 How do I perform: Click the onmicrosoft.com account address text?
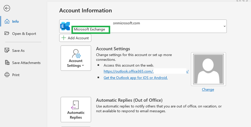(x=126, y=23)
